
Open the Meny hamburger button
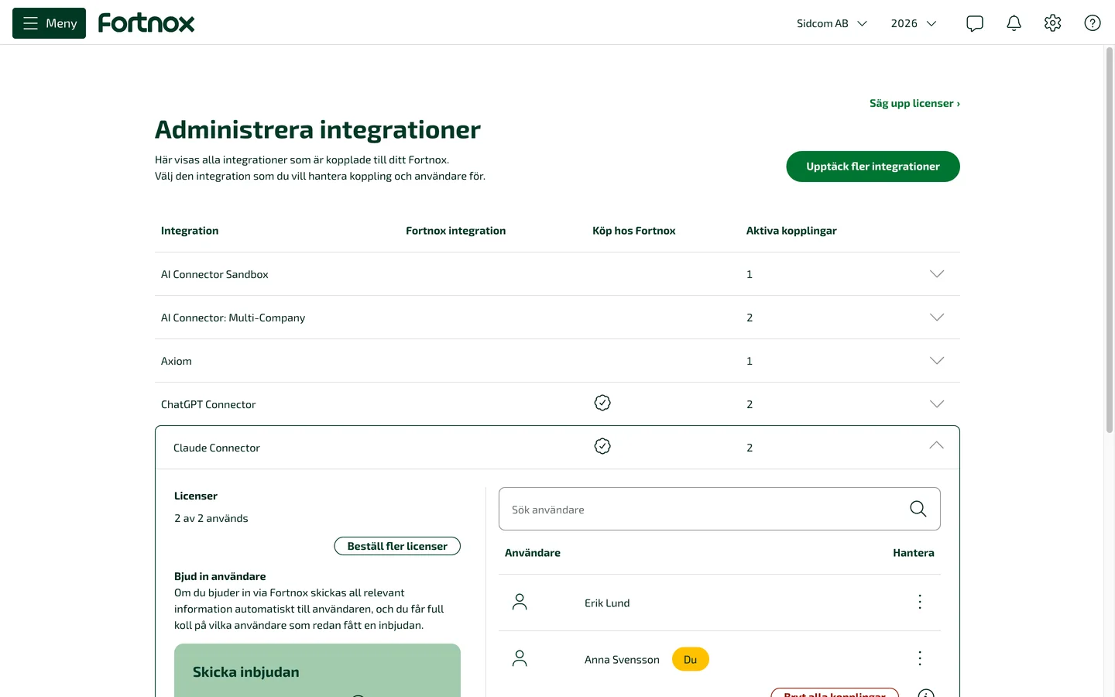49,23
